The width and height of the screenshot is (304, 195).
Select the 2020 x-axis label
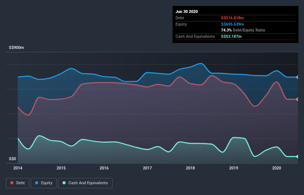277,168
